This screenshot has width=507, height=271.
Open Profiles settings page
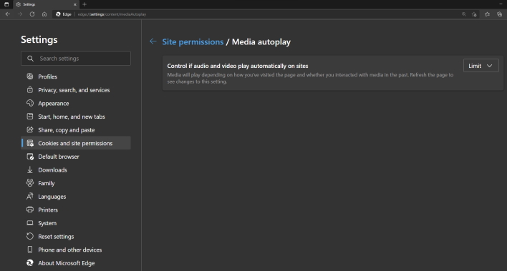tap(76, 77)
